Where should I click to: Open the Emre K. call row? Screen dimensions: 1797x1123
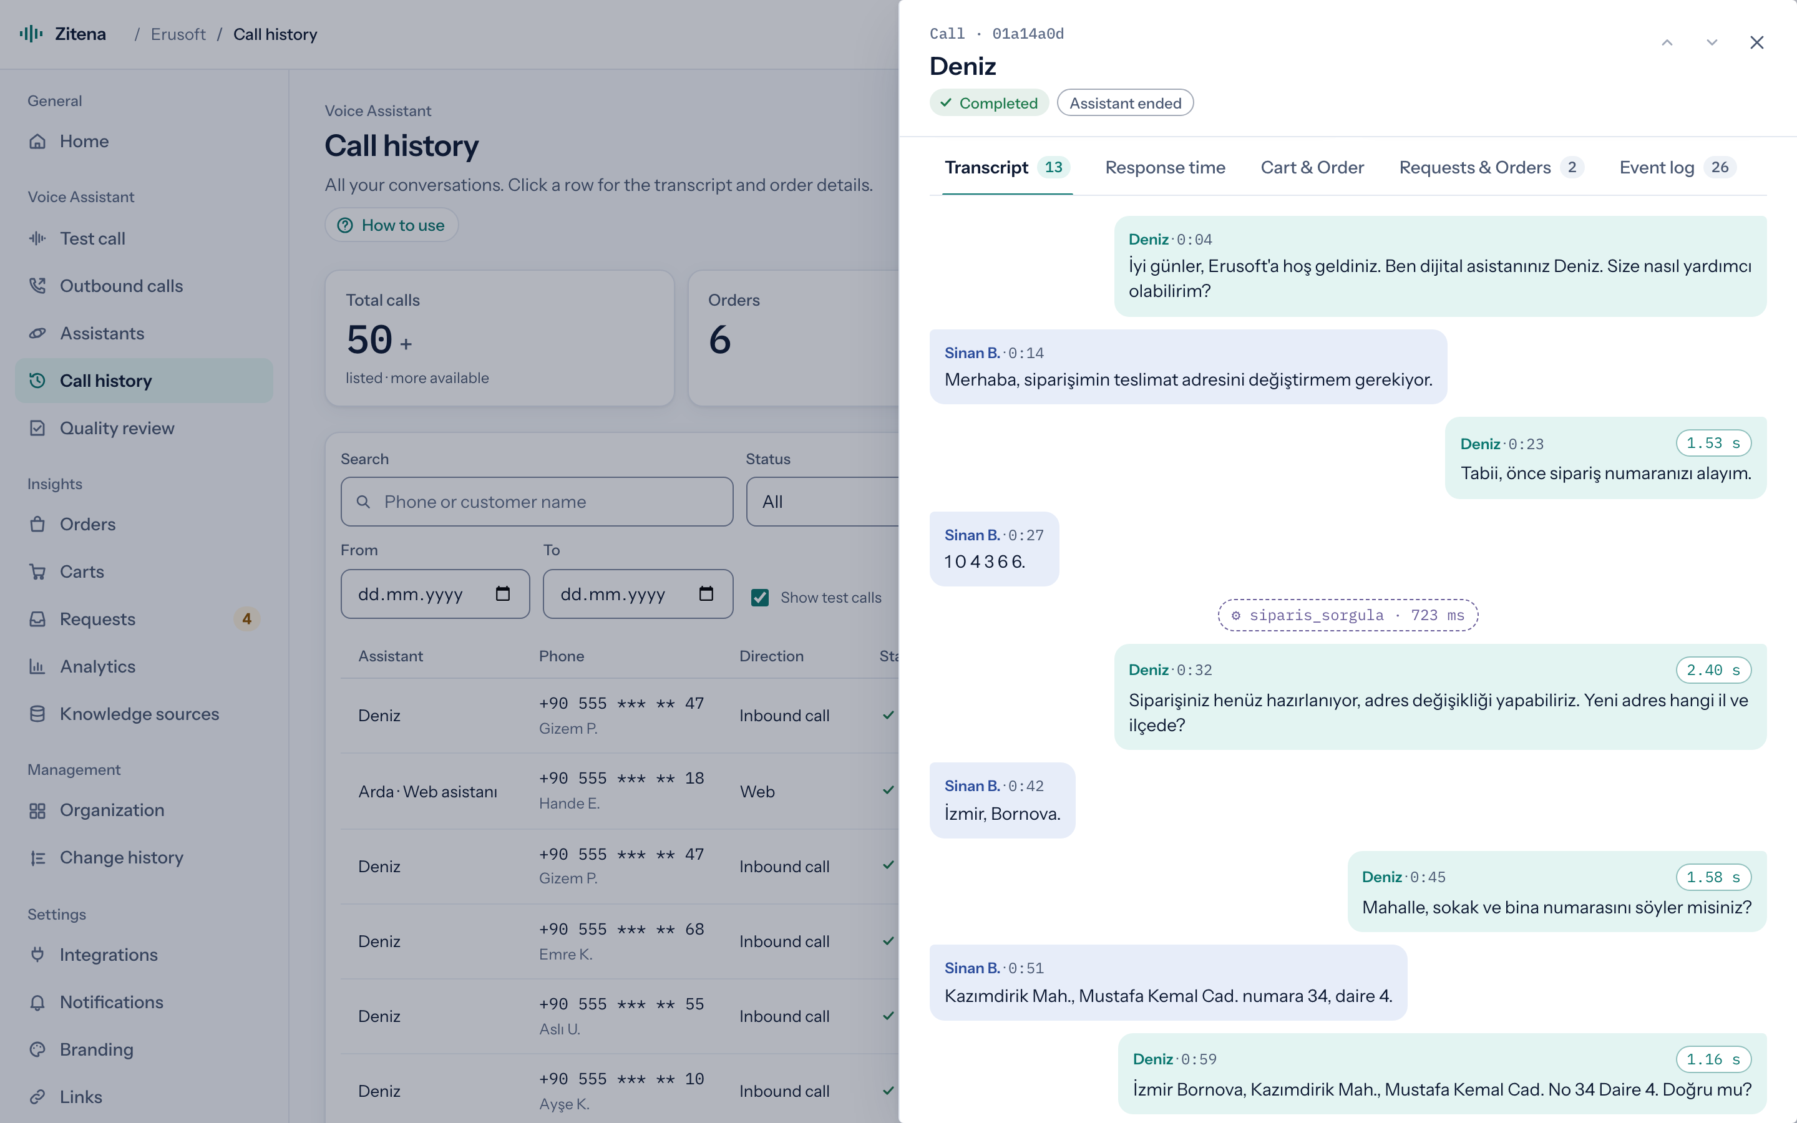pos(620,941)
